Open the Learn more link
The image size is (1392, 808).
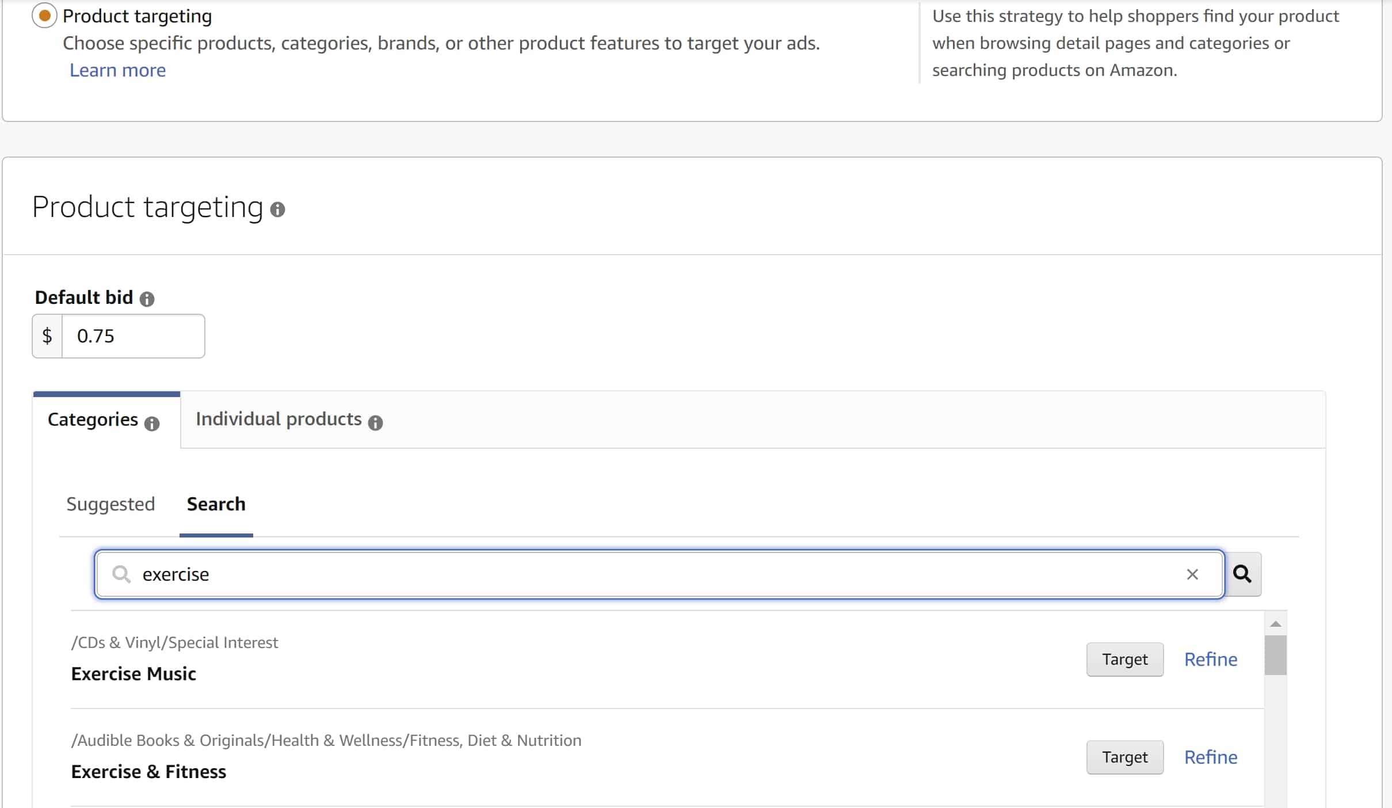click(117, 70)
